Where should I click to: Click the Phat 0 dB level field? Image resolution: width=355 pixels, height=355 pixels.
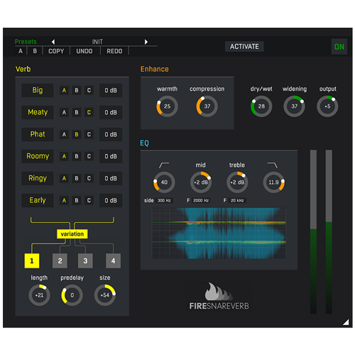[x=111, y=134]
